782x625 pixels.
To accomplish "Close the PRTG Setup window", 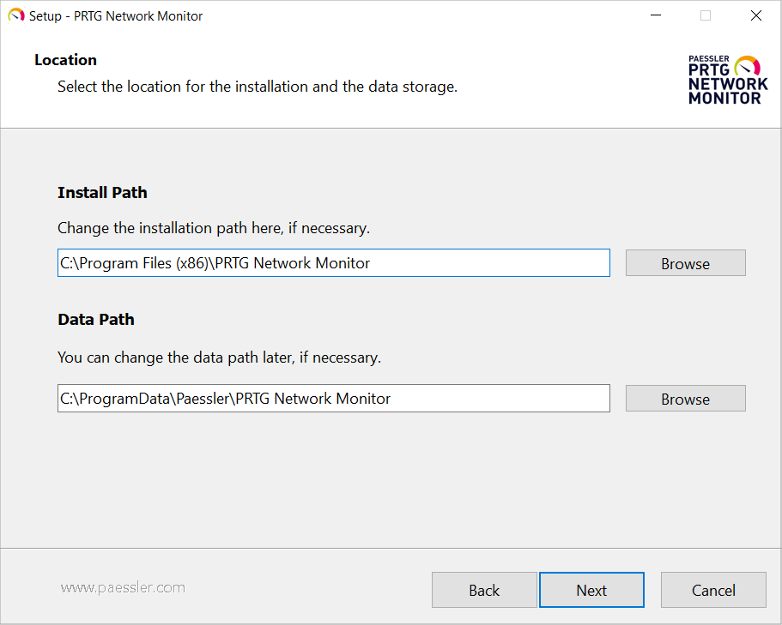I will coord(756,15).
